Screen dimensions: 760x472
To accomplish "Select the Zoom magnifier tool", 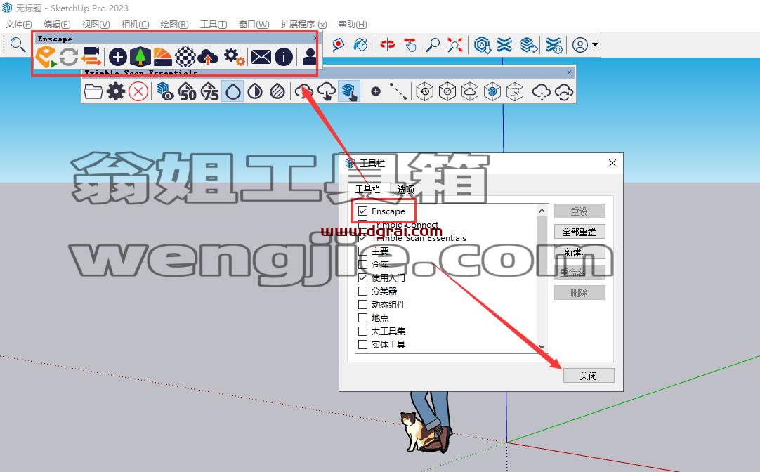I will pyautogui.click(x=433, y=45).
